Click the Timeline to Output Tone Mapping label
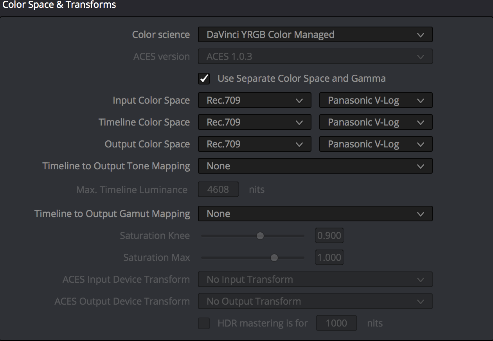Image resolution: width=493 pixels, height=341 pixels. [x=116, y=166]
